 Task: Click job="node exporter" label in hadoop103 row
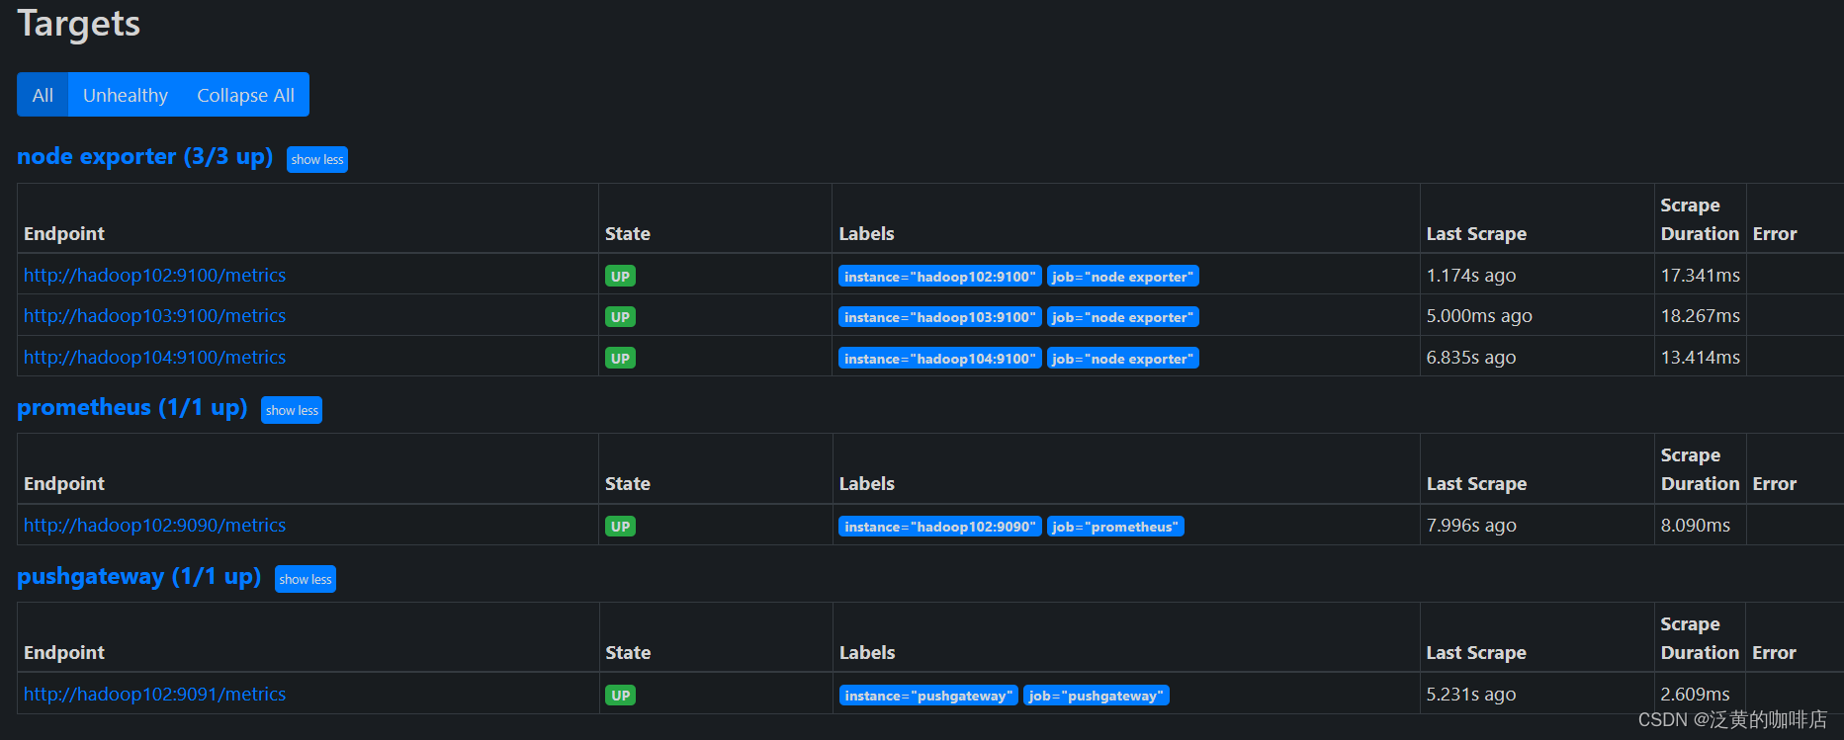pyautogui.click(x=1123, y=317)
